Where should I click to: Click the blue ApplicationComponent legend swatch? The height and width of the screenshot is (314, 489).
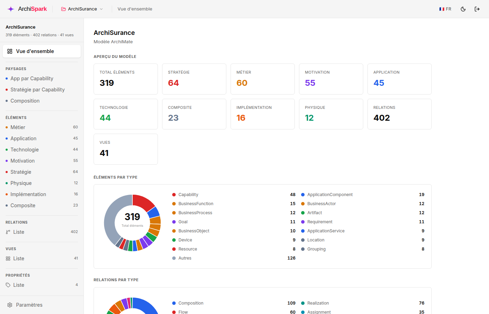point(303,195)
